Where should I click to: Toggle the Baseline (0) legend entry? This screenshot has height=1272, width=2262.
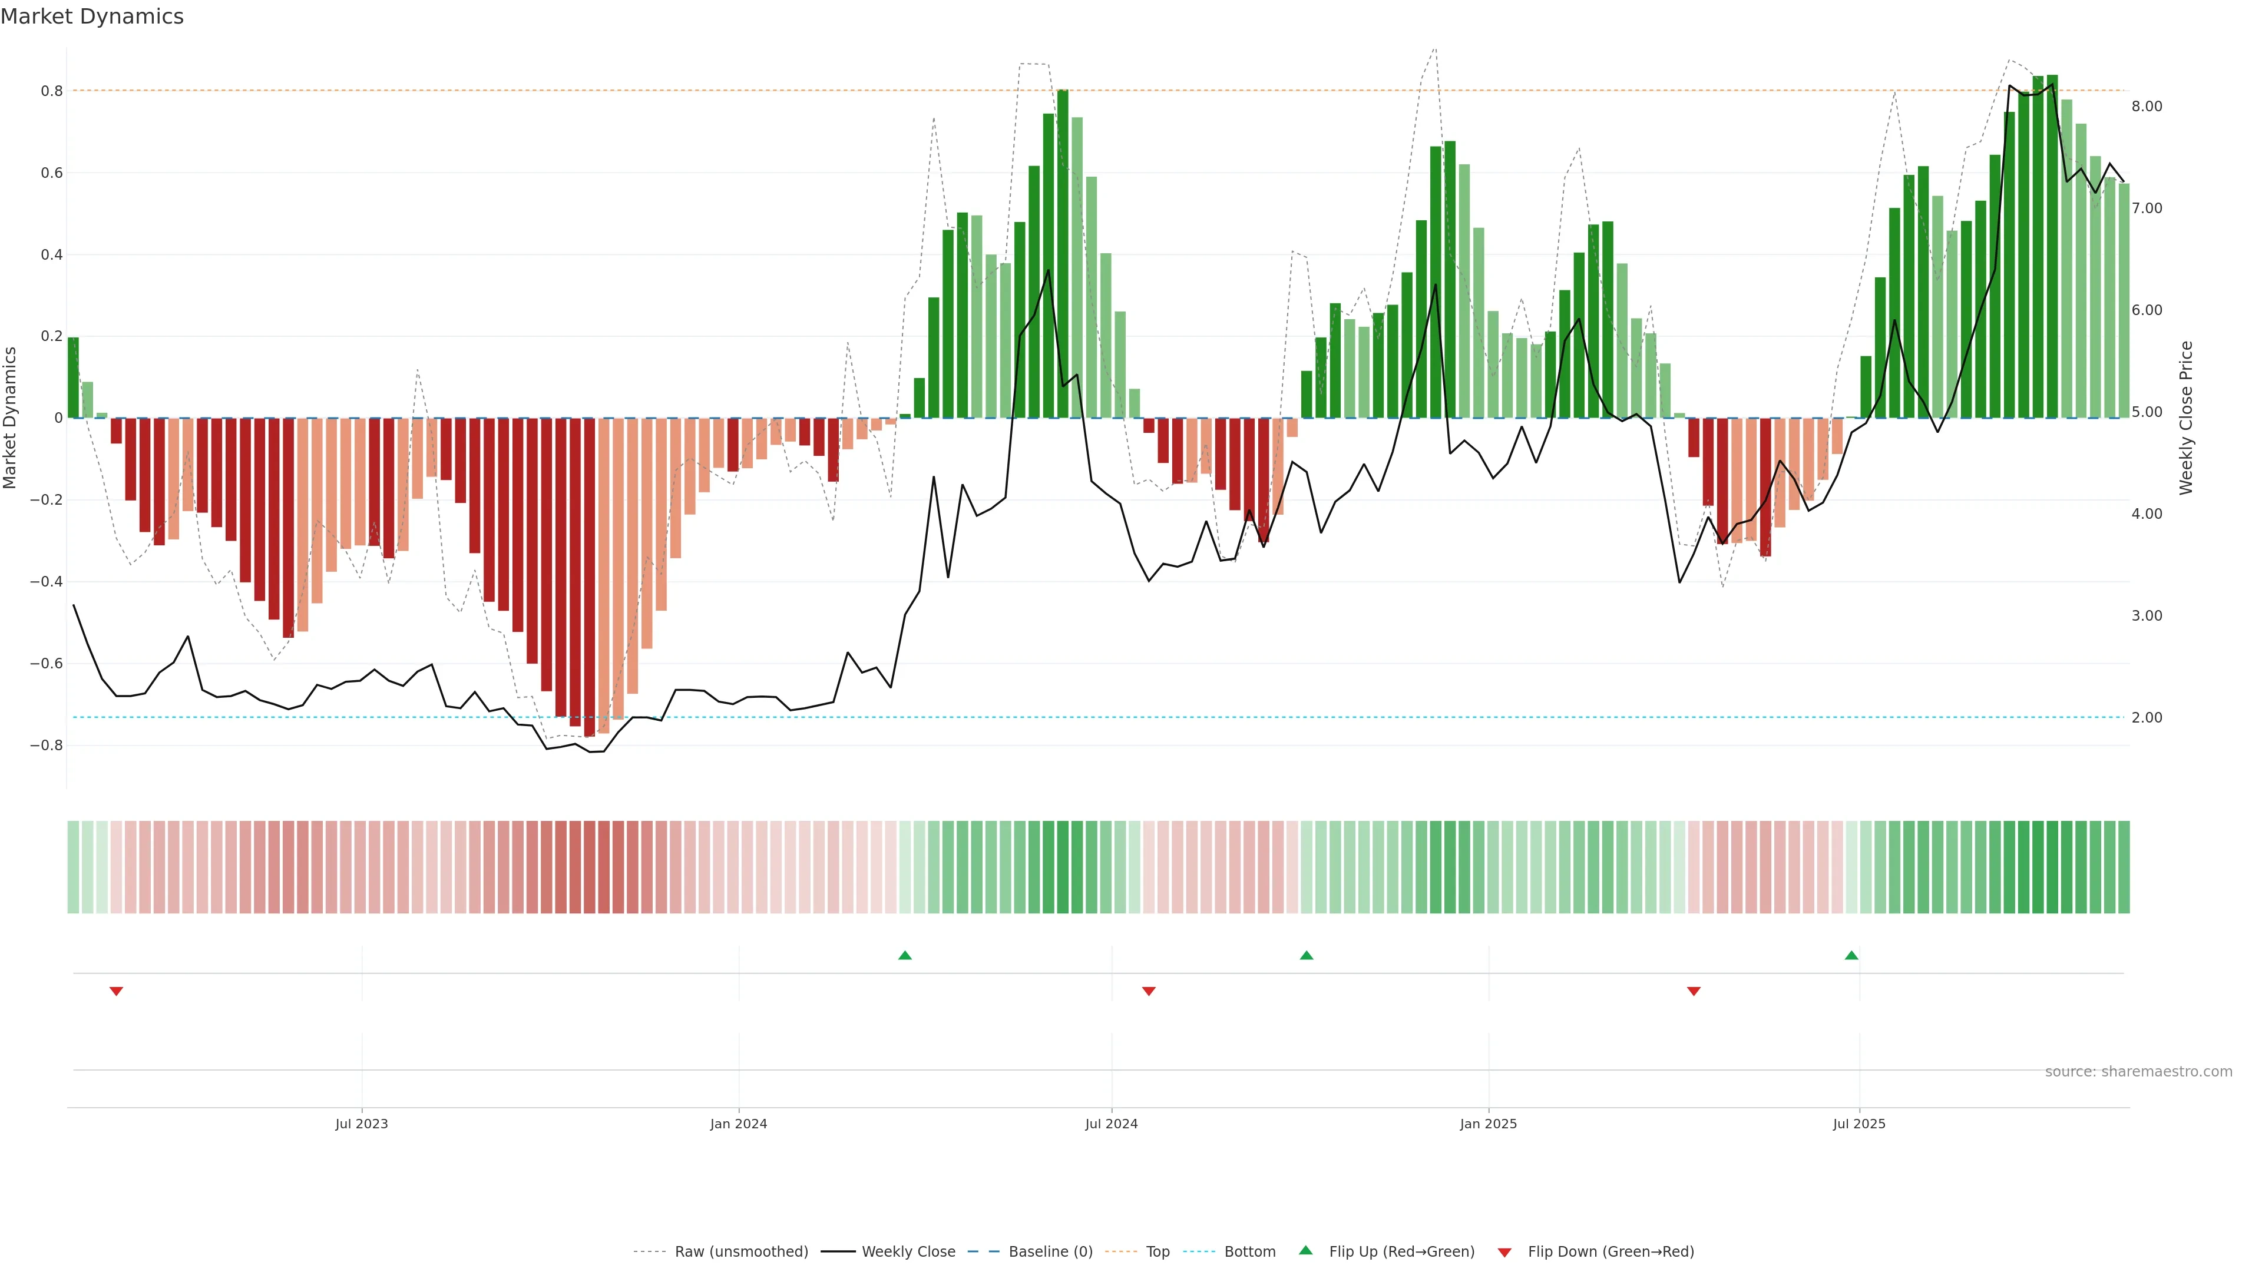(x=1050, y=1252)
